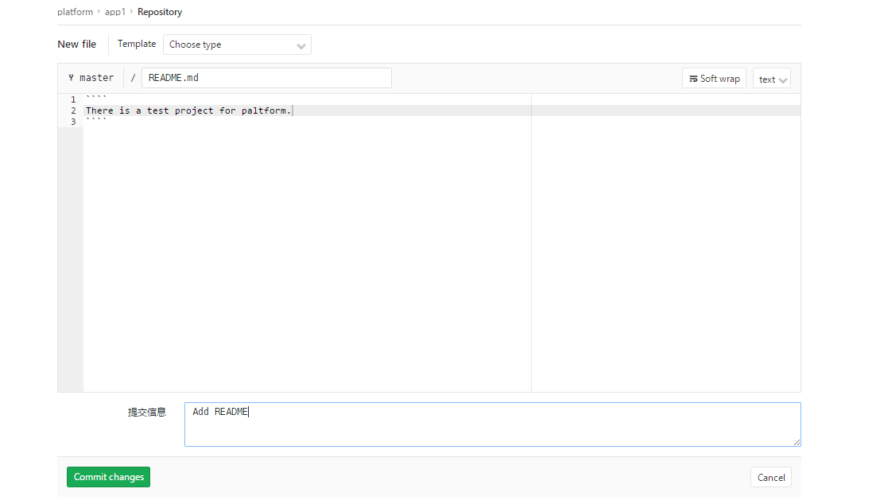Click the 提交信息 label

(x=147, y=412)
